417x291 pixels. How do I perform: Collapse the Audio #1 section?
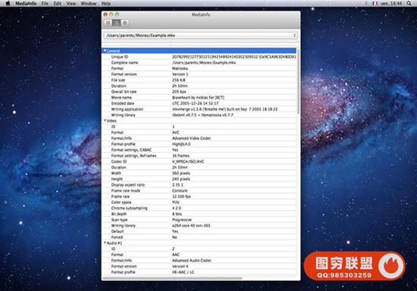pyautogui.click(x=105, y=243)
